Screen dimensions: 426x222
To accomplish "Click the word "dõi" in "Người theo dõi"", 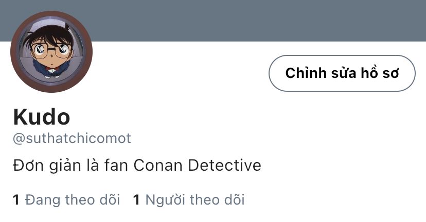I will (x=234, y=199).
